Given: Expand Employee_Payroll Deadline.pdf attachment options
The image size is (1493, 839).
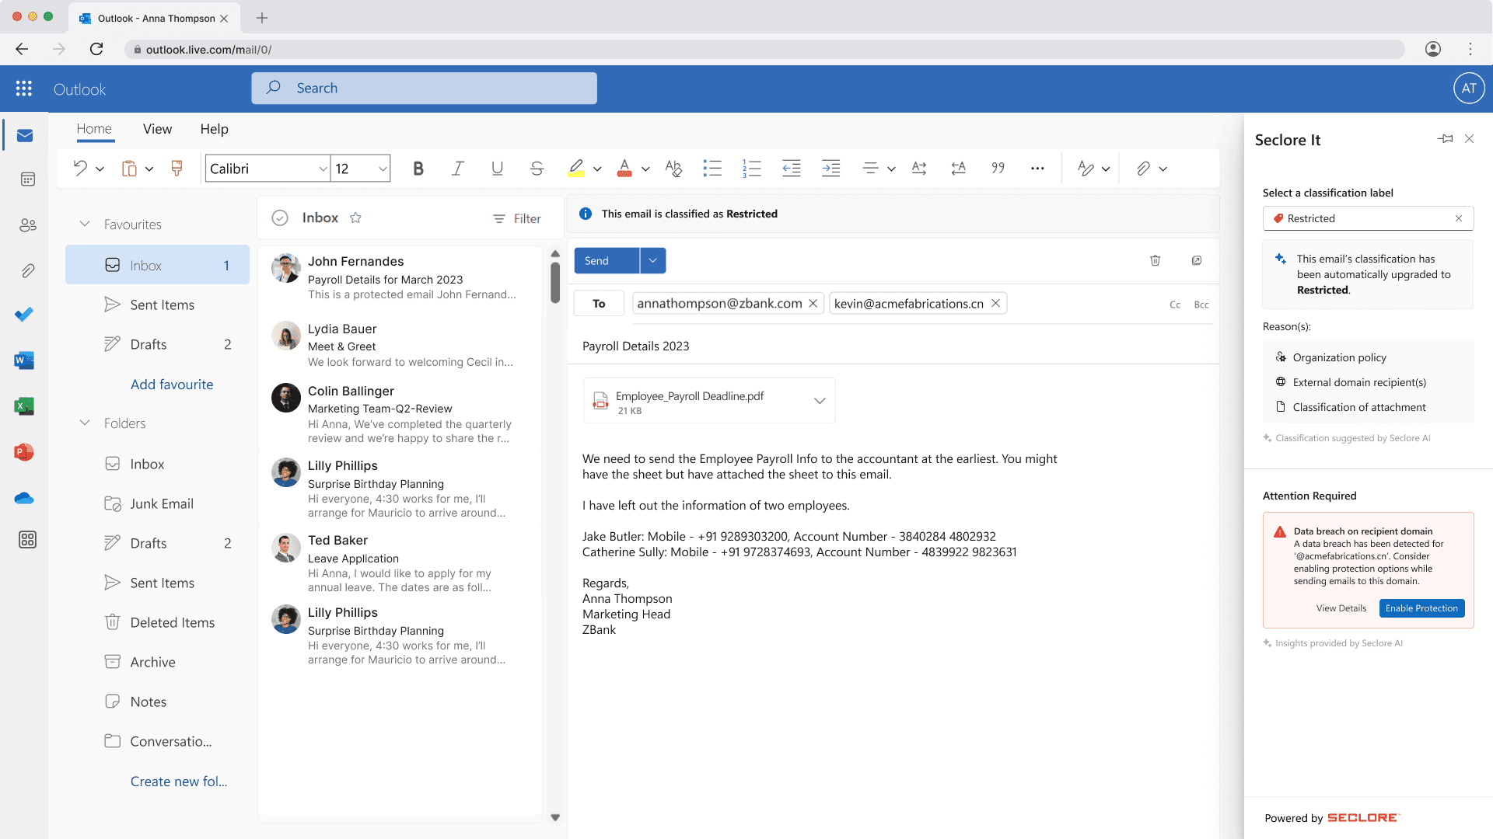Looking at the screenshot, I should (x=819, y=401).
